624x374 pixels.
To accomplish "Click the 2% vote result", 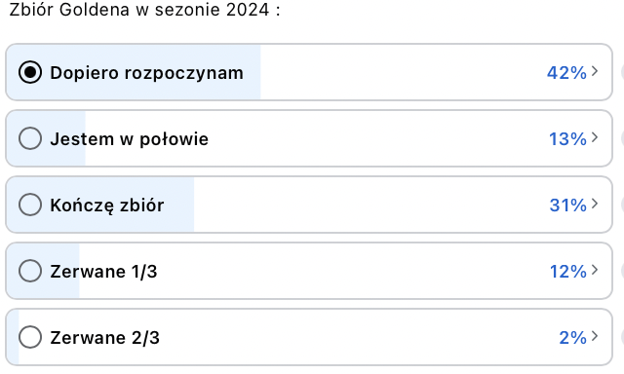I will tap(572, 338).
